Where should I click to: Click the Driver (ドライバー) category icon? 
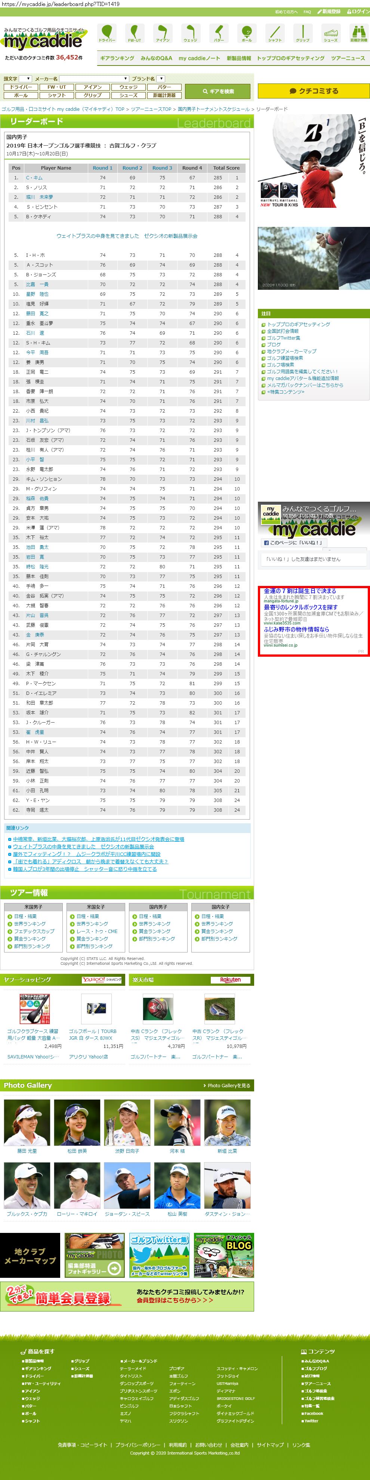pos(107,33)
